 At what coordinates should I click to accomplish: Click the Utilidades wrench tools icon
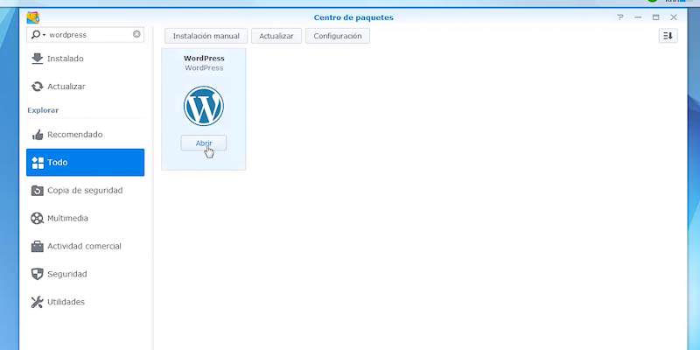point(38,302)
